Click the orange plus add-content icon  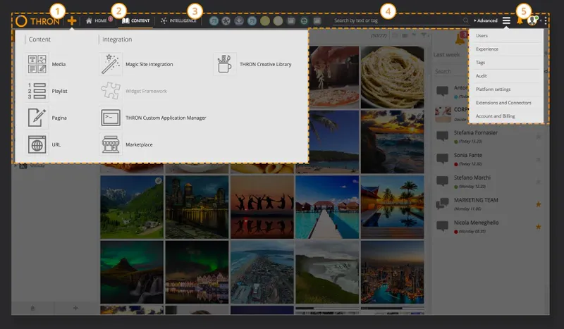click(72, 21)
